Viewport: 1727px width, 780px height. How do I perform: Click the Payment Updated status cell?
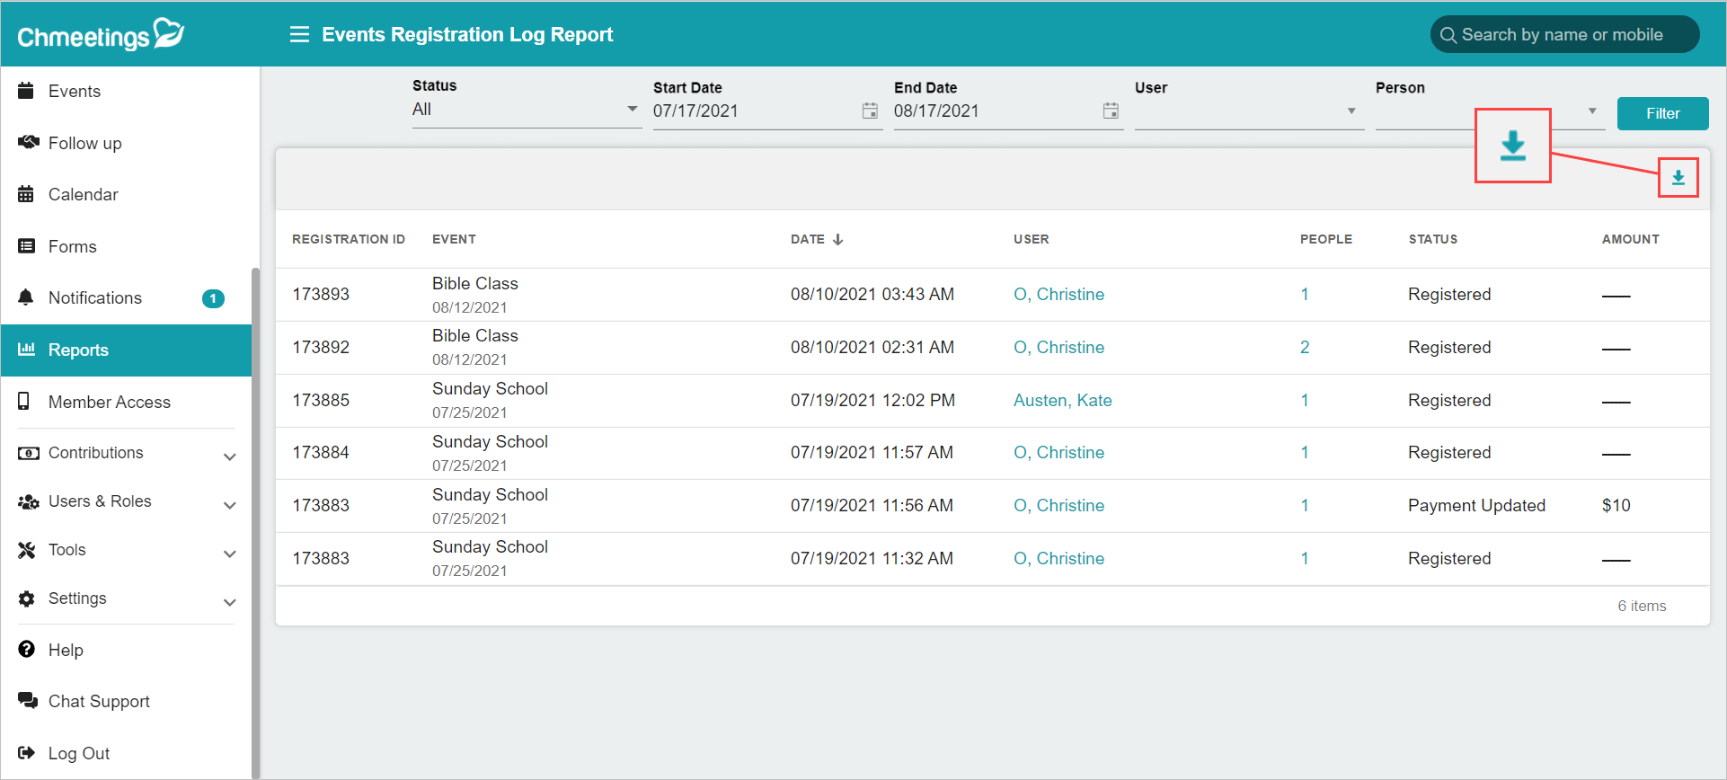(1476, 505)
